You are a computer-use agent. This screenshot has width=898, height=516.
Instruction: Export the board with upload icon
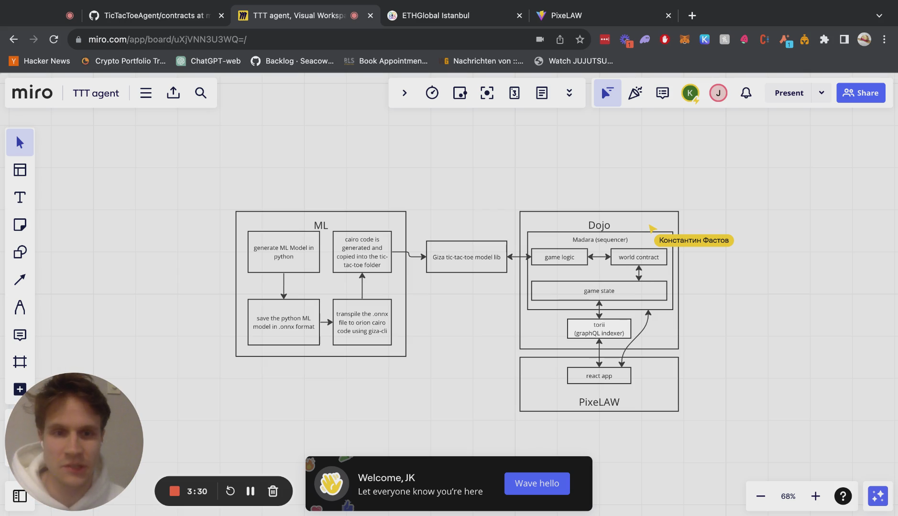click(x=173, y=93)
